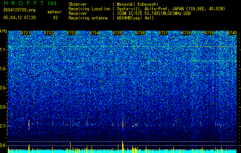Click time marker 0731
The image size is (241, 153).
click(26, 33)
